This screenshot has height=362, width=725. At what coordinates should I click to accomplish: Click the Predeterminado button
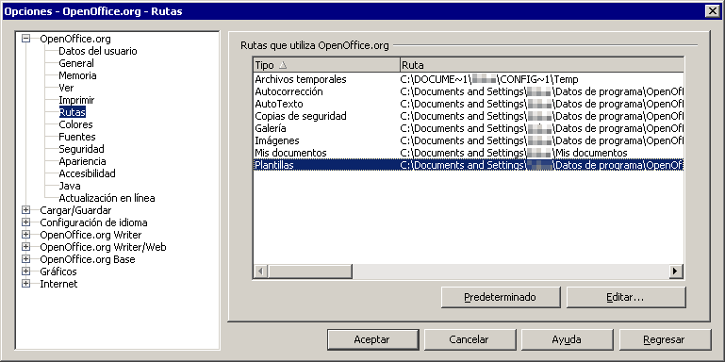pos(501,297)
